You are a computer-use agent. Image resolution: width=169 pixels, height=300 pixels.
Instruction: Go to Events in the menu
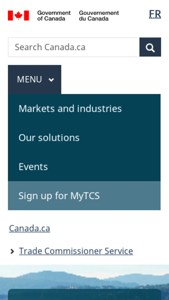(33, 167)
